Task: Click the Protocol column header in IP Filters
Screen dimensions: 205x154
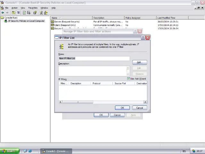Action: coord(102,83)
